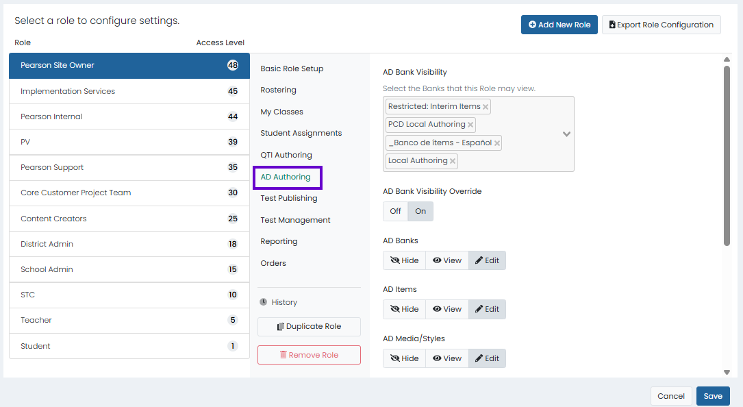The height and width of the screenshot is (407, 743).
Task: Select the District Admin role
Action: tap(129, 245)
